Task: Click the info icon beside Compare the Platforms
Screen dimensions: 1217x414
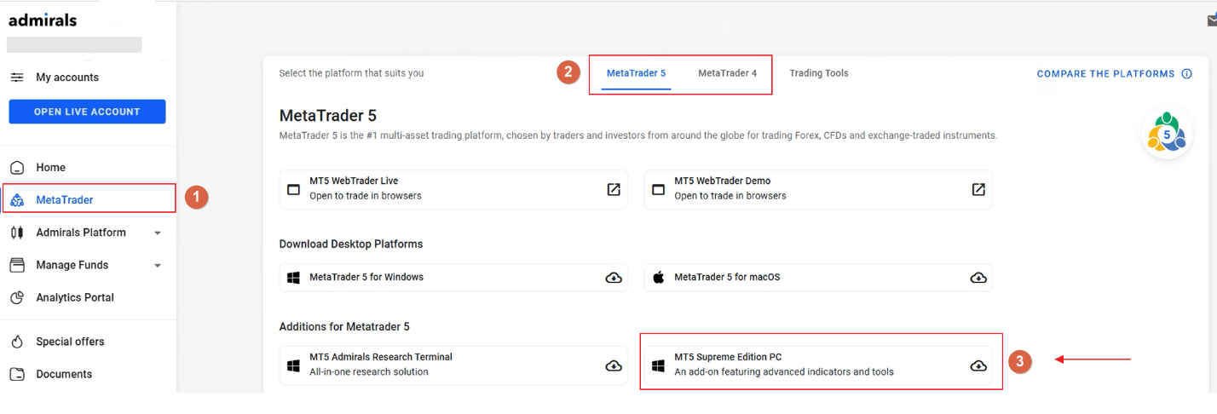Action: coord(1186,74)
